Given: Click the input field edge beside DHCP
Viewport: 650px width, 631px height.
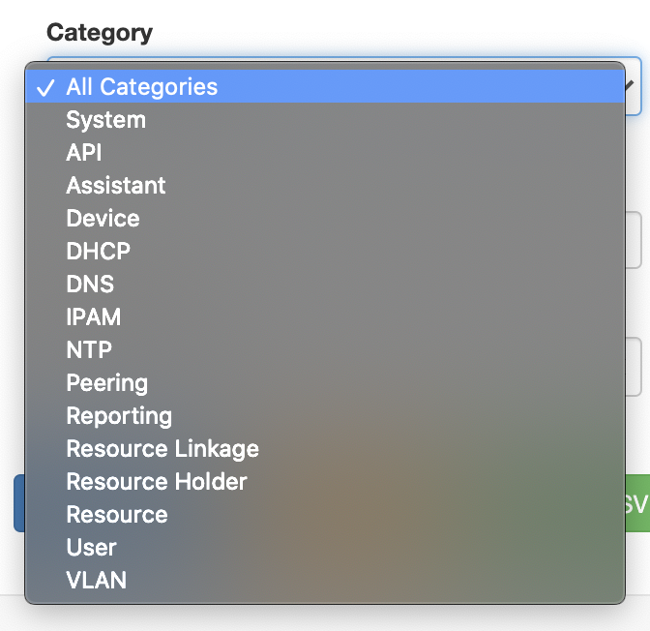Looking at the screenshot, I should [x=635, y=242].
